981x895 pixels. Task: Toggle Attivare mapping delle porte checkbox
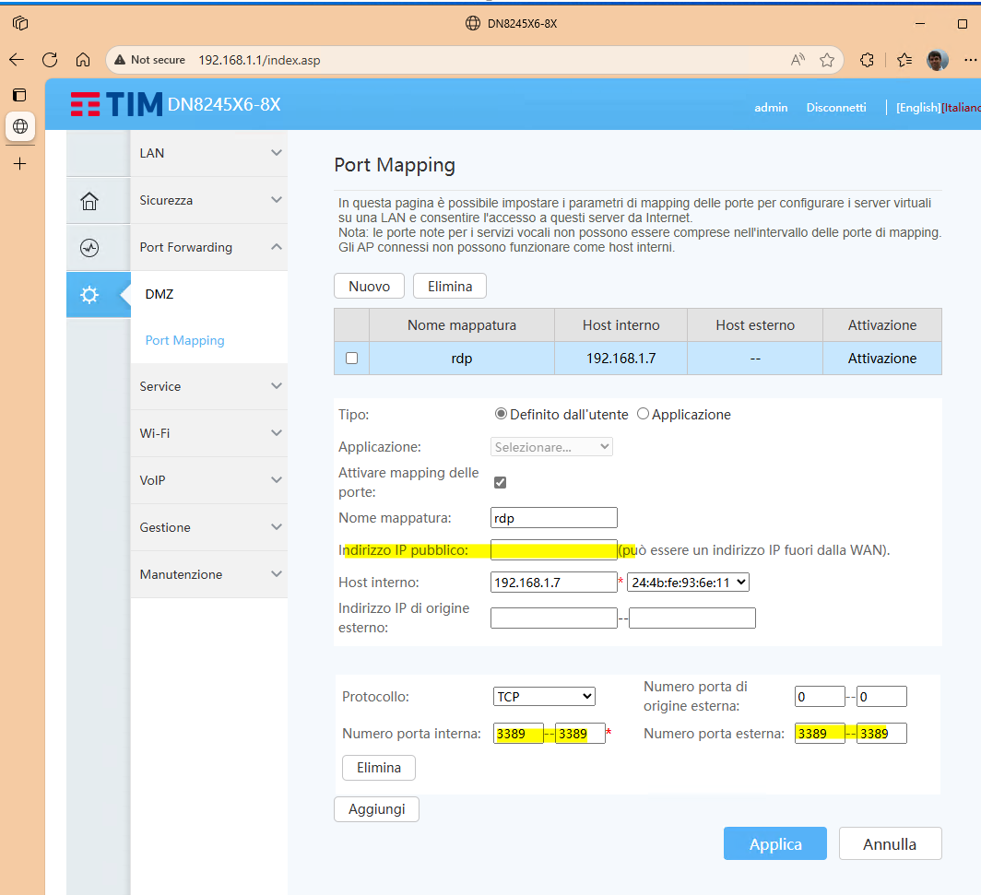coord(500,481)
